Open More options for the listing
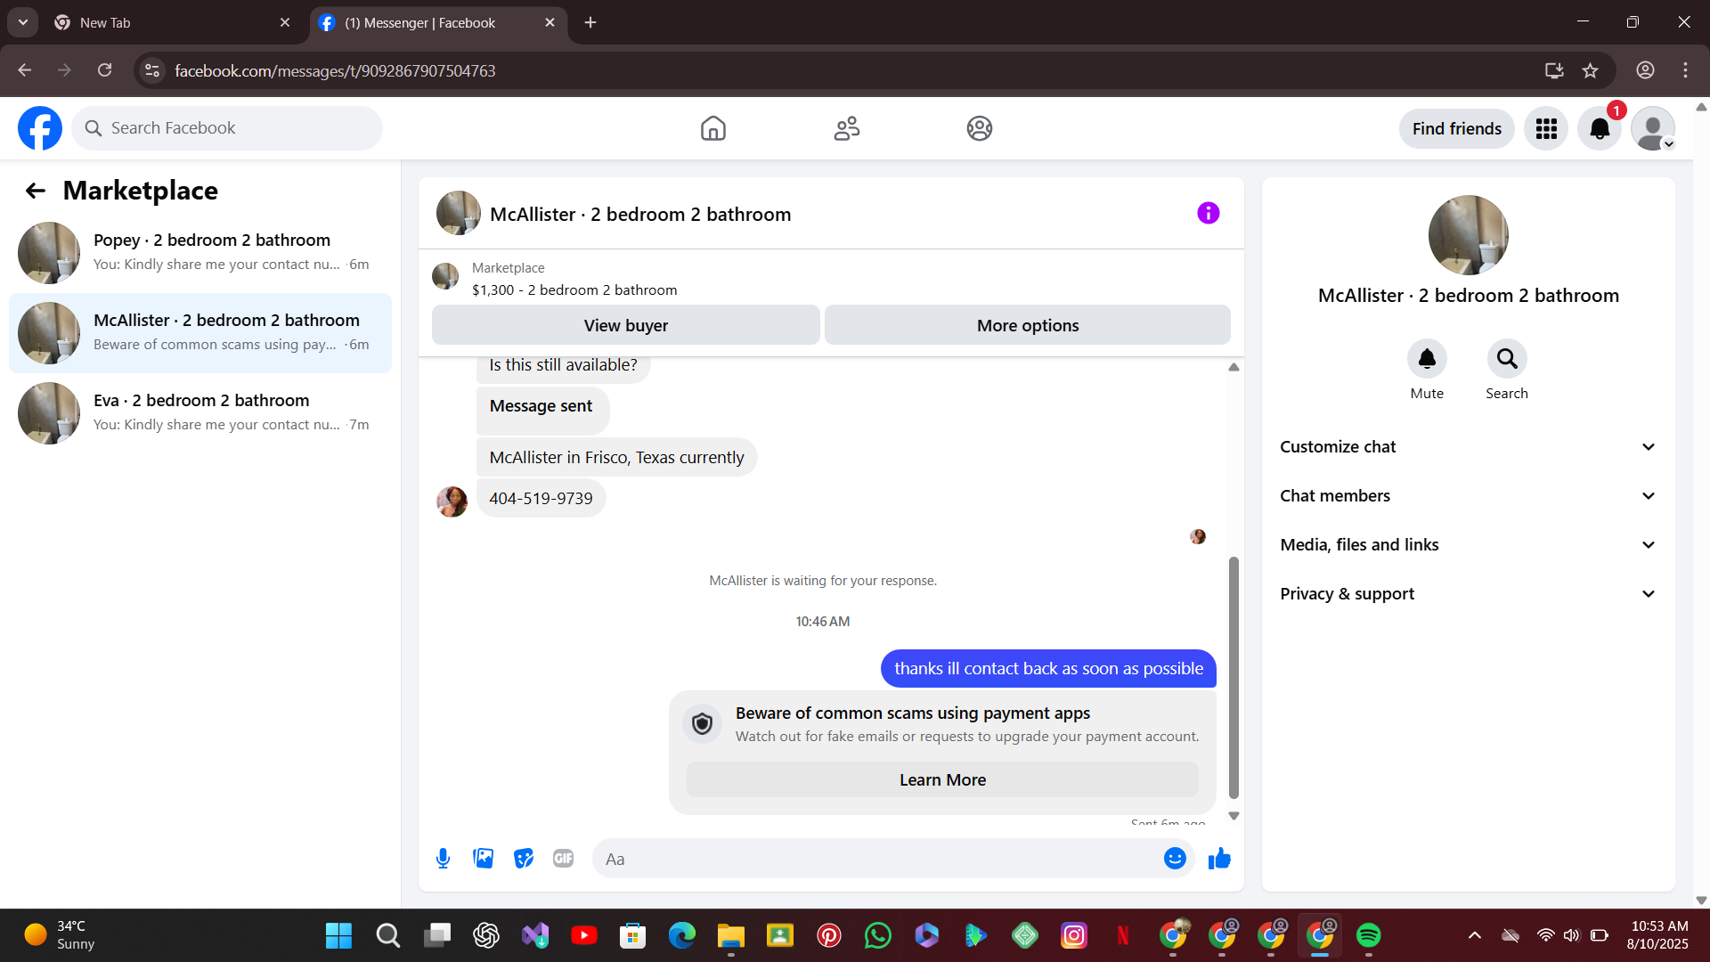 pos(1028,325)
